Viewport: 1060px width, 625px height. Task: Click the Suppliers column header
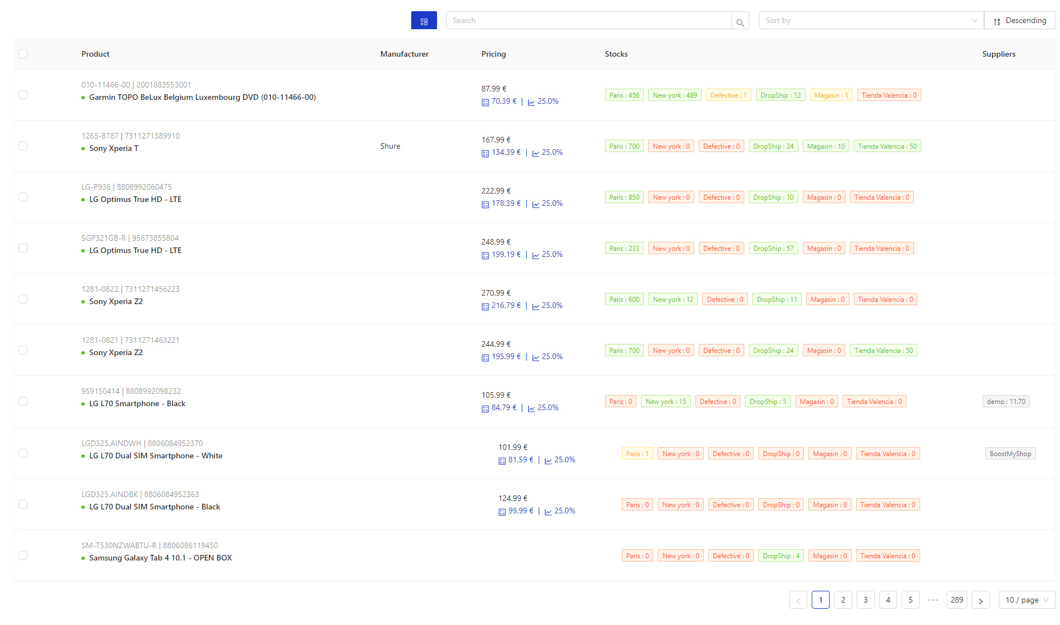(999, 54)
